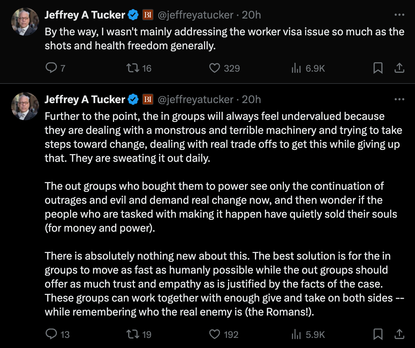Open more options menu on first tweet
Screen dimensions: 415x348
click(x=399, y=15)
